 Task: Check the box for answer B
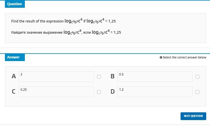coord(198,77)
